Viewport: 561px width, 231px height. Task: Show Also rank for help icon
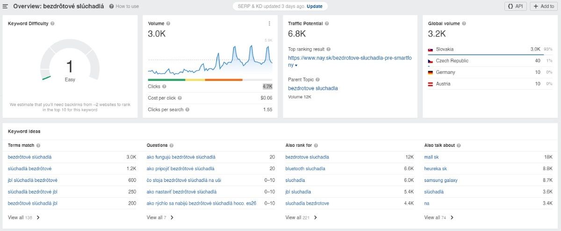(x=316, y=145)
